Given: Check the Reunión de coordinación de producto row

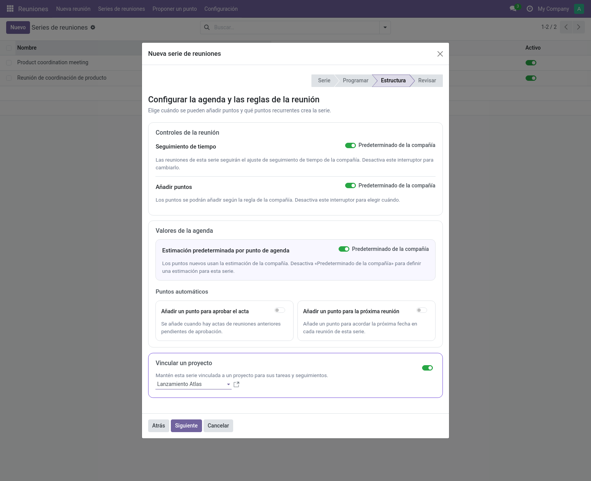Looking at the screenshot, I should tap(9, 78).
